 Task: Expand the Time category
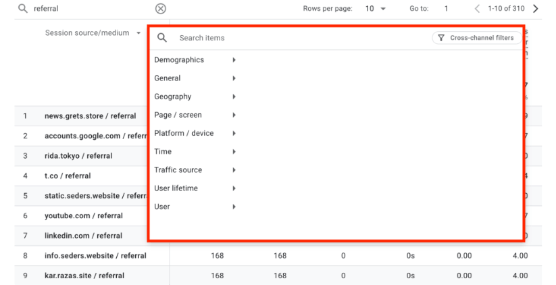(x=195, y=151)
